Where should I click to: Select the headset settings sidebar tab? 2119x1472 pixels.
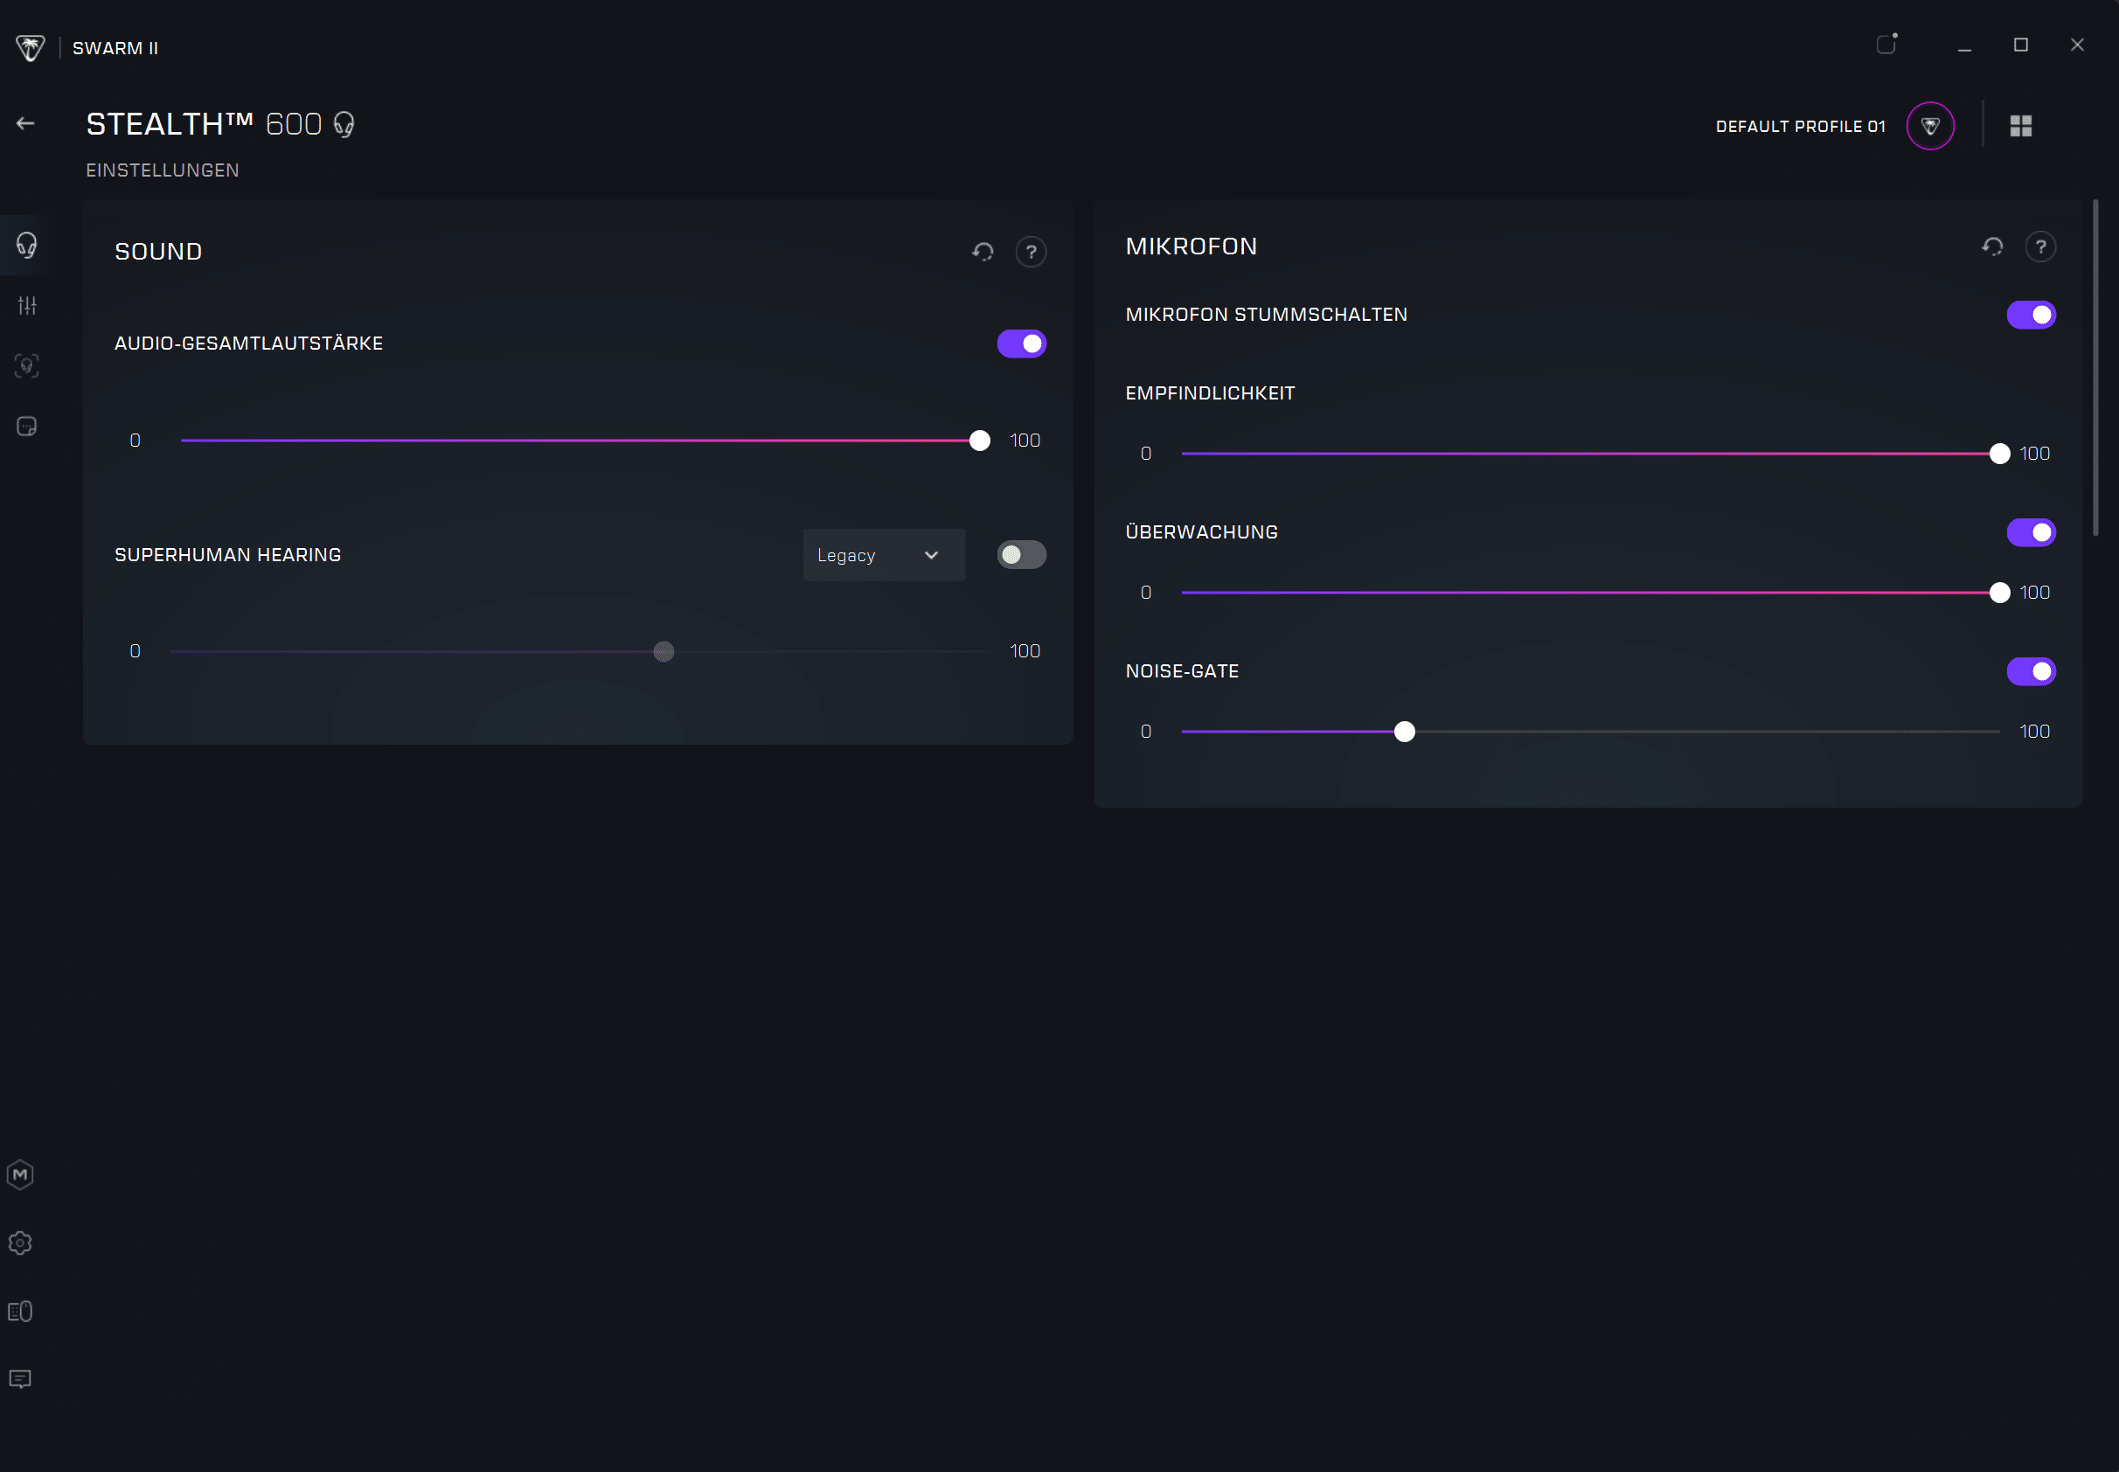(x=27, y=246)
